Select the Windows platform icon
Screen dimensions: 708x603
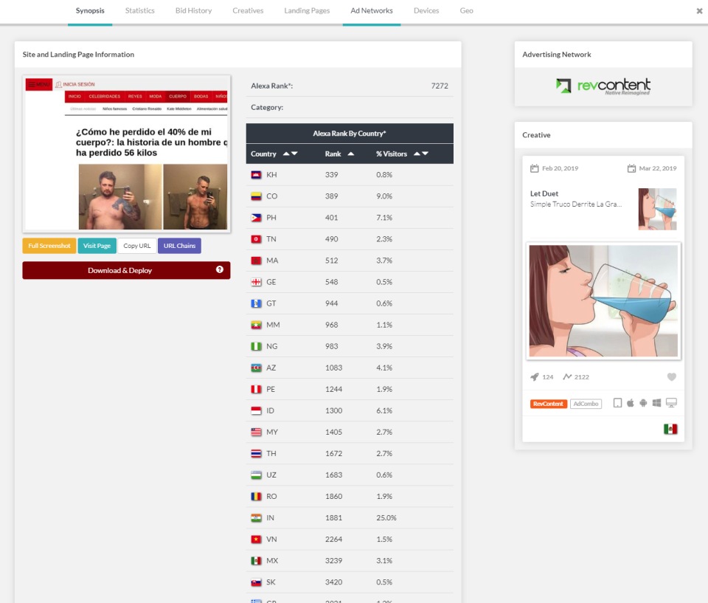pyautogui.click(x=657, y=402)
